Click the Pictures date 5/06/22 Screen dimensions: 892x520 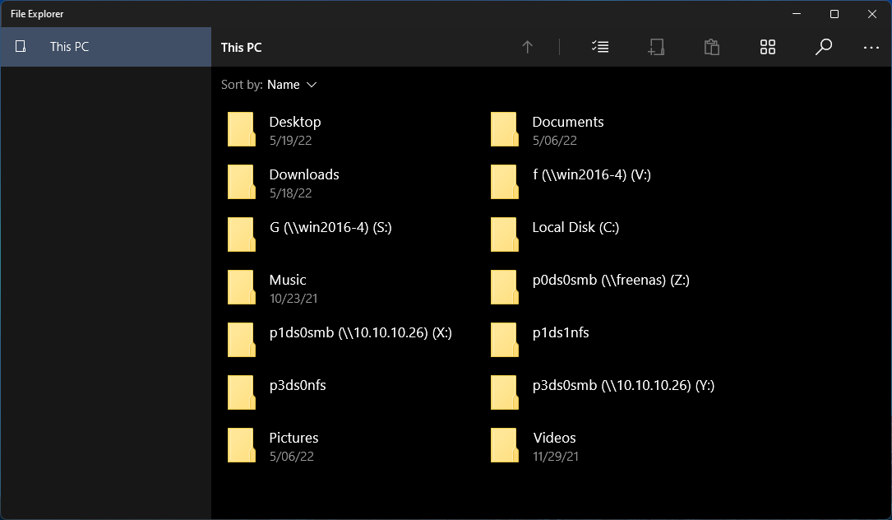pyautogui.click(x=291, y=456)
